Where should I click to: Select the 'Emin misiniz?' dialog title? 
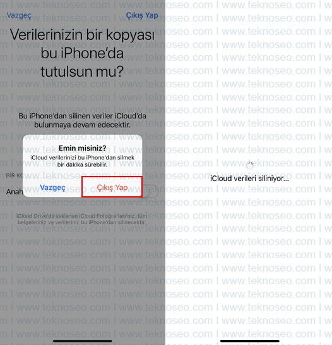click(x=82, y=148)
